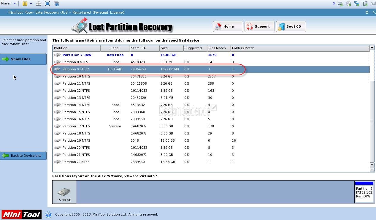This screenshot has width=376, height=220.
Task: Open the Home button
Action: pyautogui.click(x=228, y=26)
